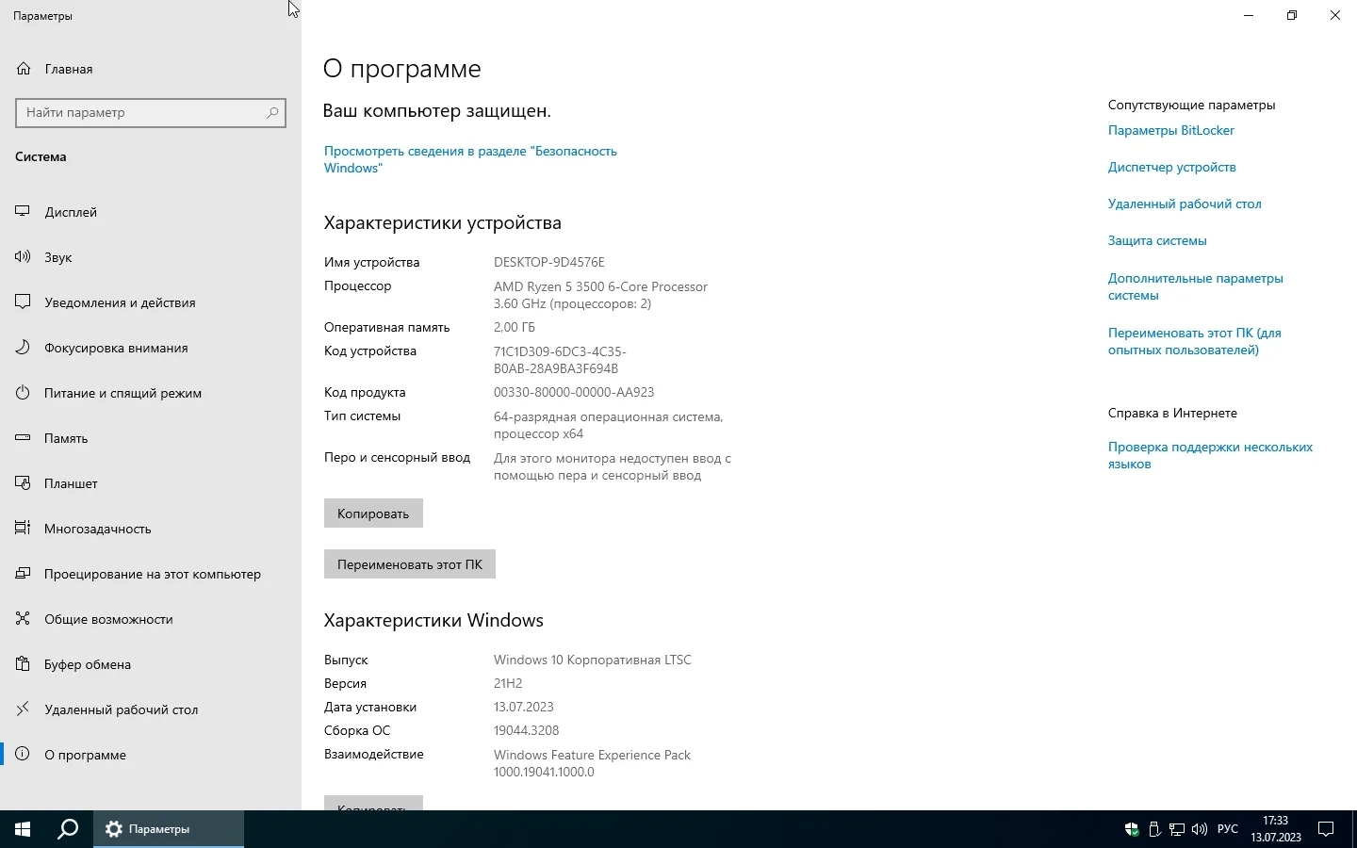
Task: Click OS build value 19044.3208
Action: pyautogui.click(x=527, y=731)
